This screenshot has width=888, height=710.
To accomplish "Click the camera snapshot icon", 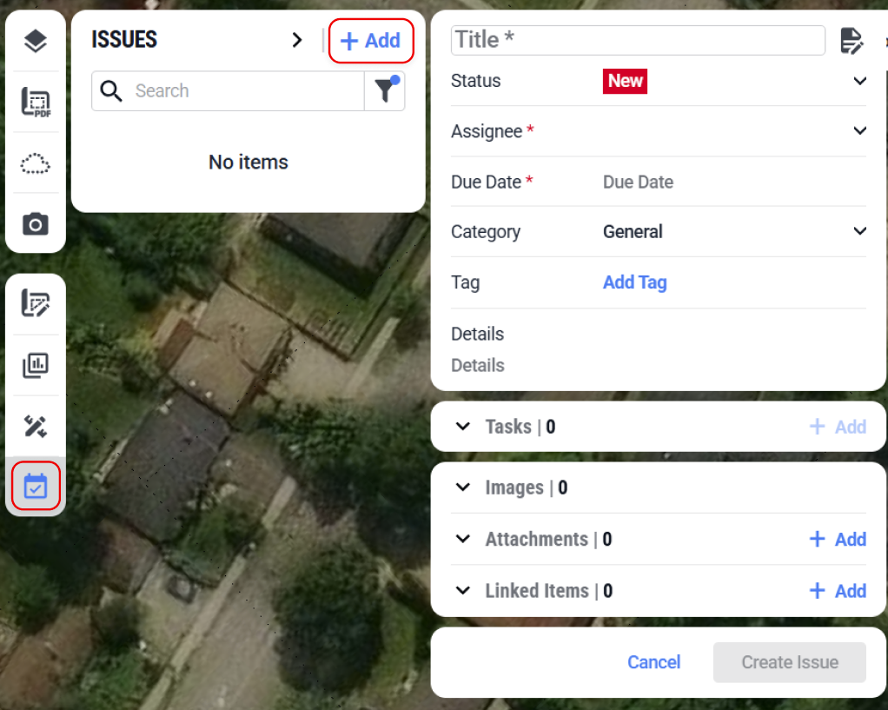I will [x=35, y=224].
